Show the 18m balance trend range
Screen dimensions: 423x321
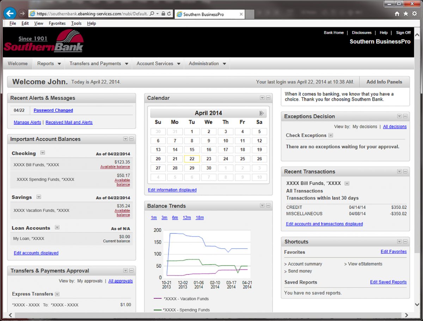pos(200,218)
